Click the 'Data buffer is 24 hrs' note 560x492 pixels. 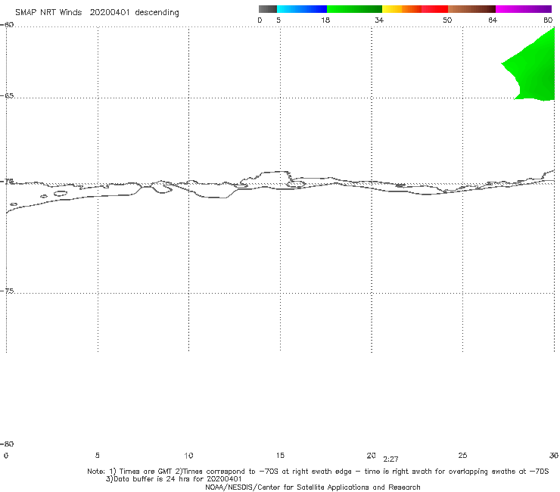click(173, 479)
